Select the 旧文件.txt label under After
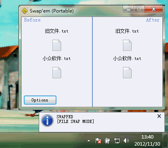This screenshot has width=168, height=148. click(x=127, y=31)
